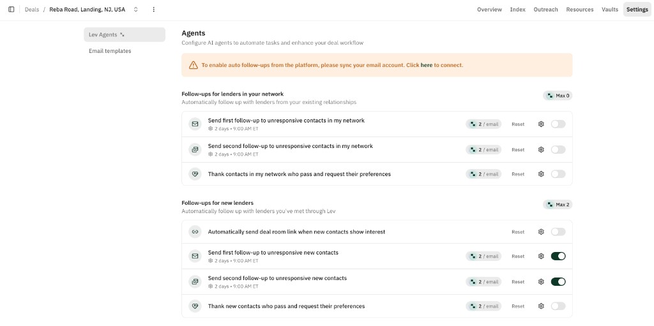Reset automatic deal room link agent
Screen dimensions: 654x326
518,232
